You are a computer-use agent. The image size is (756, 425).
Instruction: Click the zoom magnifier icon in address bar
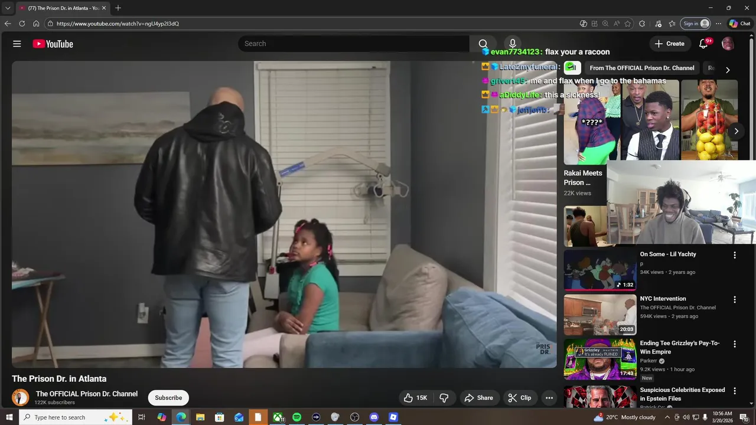(x=605, y=24)
